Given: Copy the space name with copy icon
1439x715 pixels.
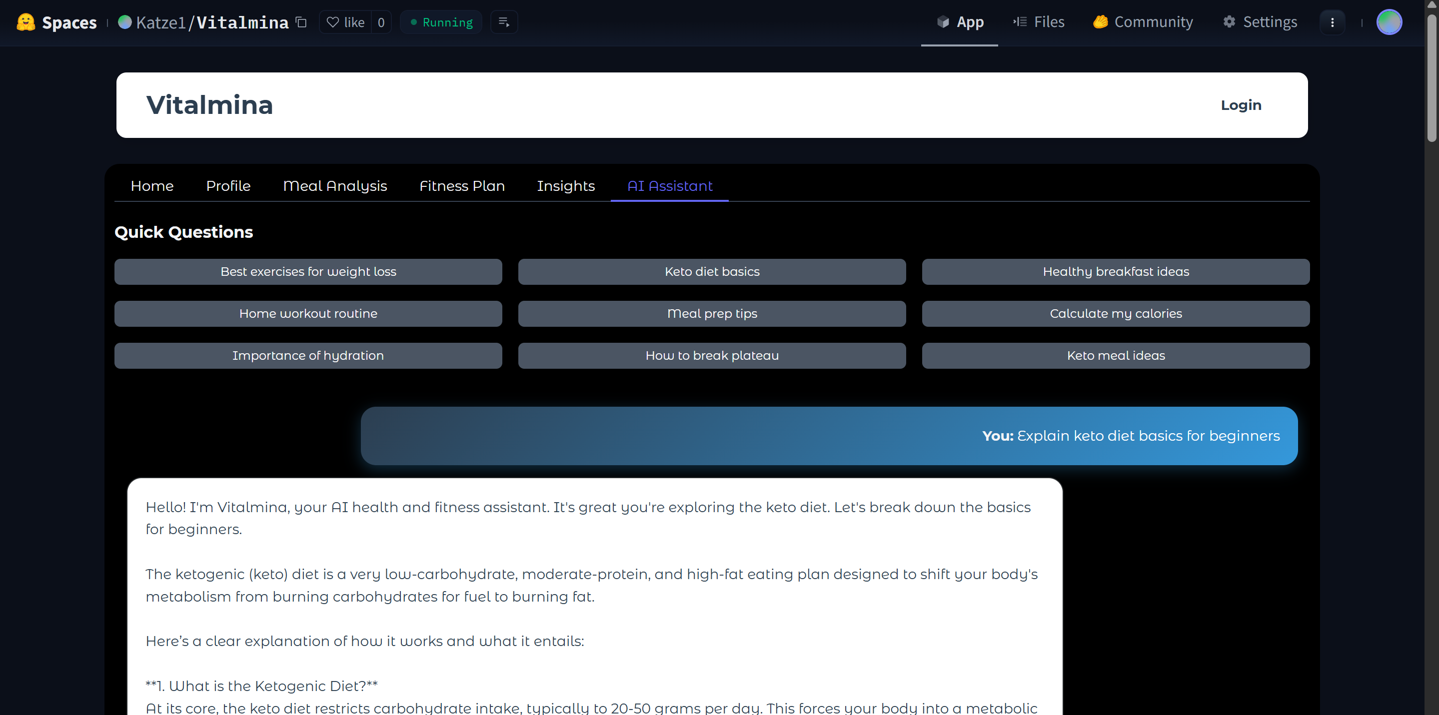Looking at the screenshot, I should click(x=301, y=22).
